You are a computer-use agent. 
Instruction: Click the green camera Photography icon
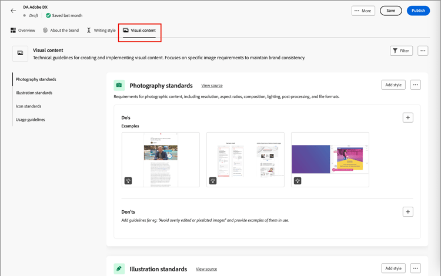[119, 85]
